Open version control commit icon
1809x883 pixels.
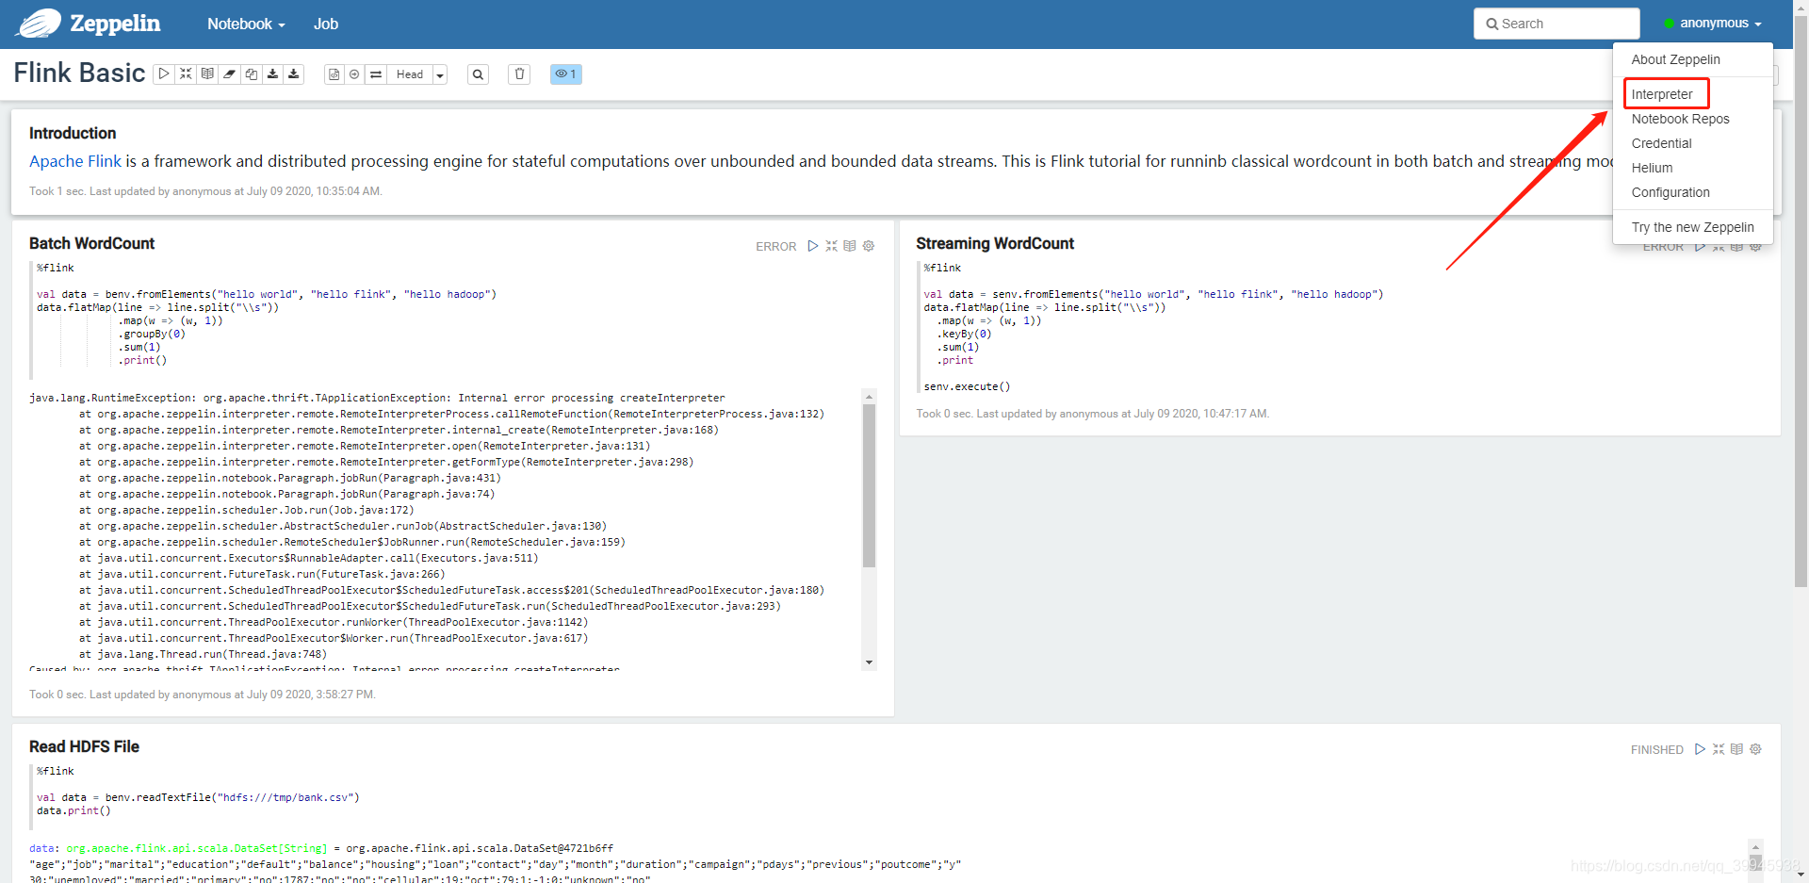pyautogui.click(x=334, y=74)
